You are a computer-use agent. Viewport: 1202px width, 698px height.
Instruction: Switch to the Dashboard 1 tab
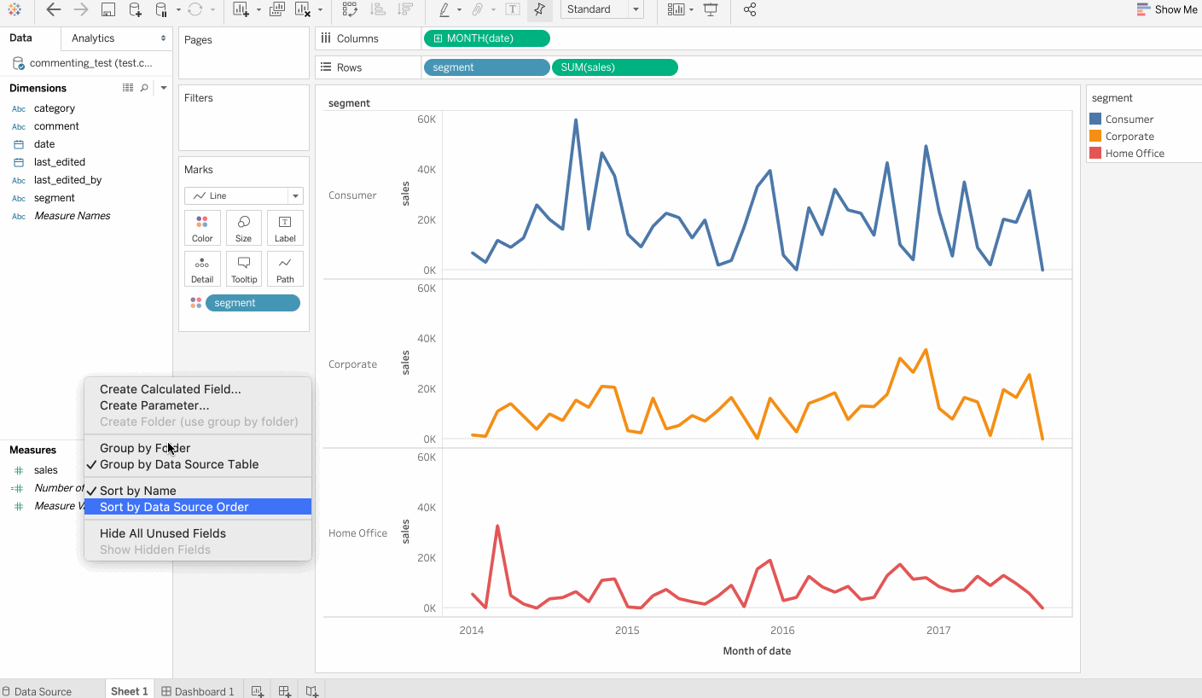coord(198,689)
